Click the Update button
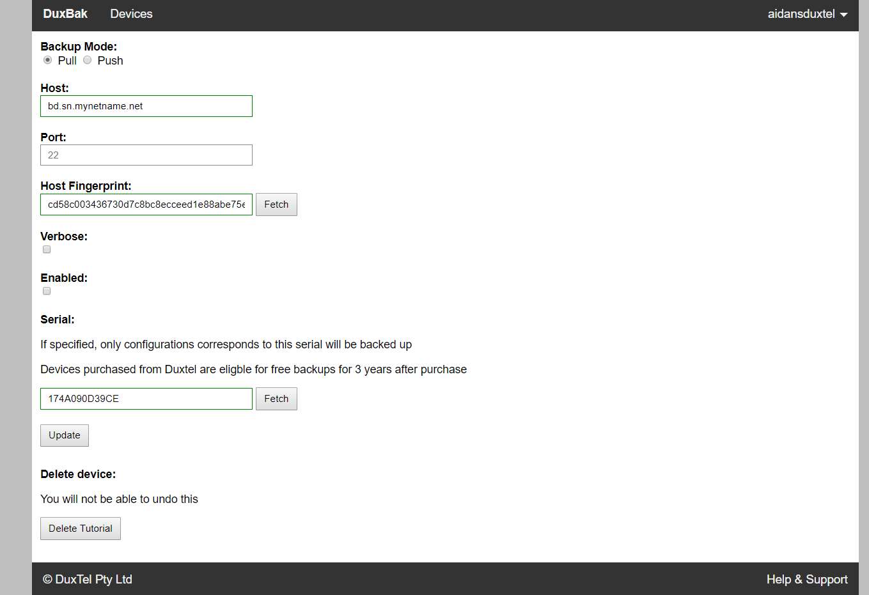869x595 pixels. (65, 435)
